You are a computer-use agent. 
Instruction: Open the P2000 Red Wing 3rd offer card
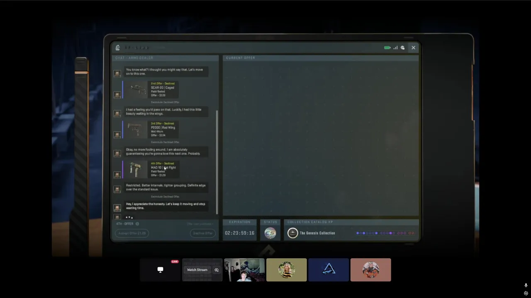[x=151, y=129]
